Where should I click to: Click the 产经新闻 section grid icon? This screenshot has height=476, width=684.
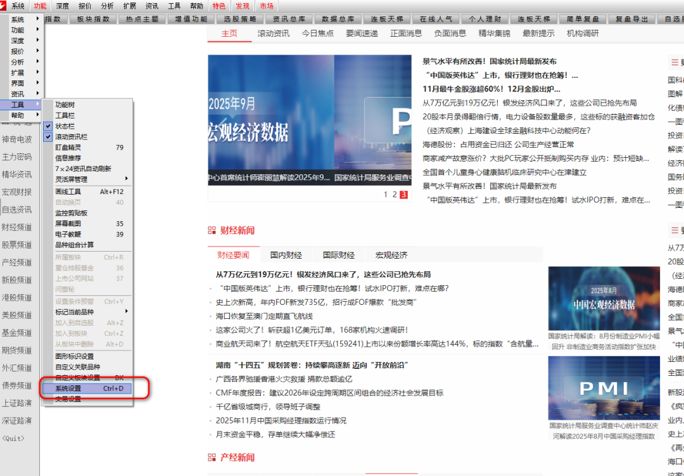[212, 458]
